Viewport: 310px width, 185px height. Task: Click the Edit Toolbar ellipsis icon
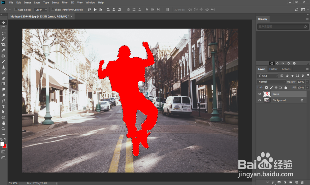tap(3, 134)
